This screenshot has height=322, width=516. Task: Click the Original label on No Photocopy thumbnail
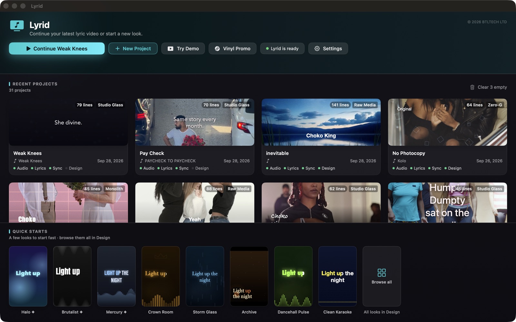tap(404, 109)
